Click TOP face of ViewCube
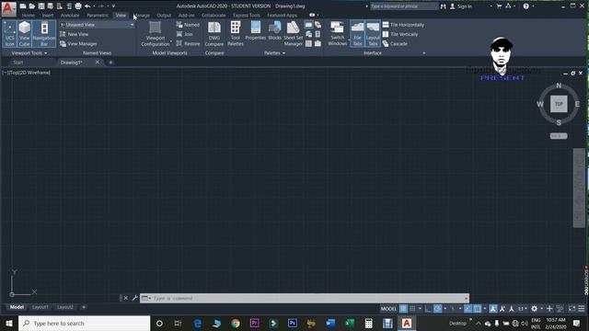 click(x=559, y=104)
